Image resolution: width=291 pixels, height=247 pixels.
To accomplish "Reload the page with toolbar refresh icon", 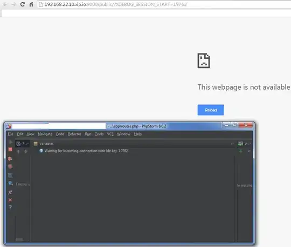I will tap(23, 4).
